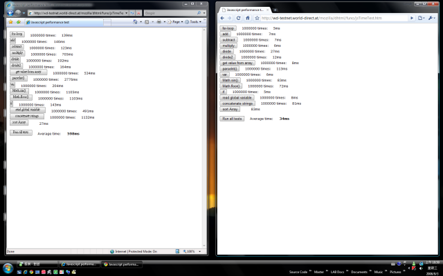Click 'divide2' button in Chrome page

pos(228,57)
